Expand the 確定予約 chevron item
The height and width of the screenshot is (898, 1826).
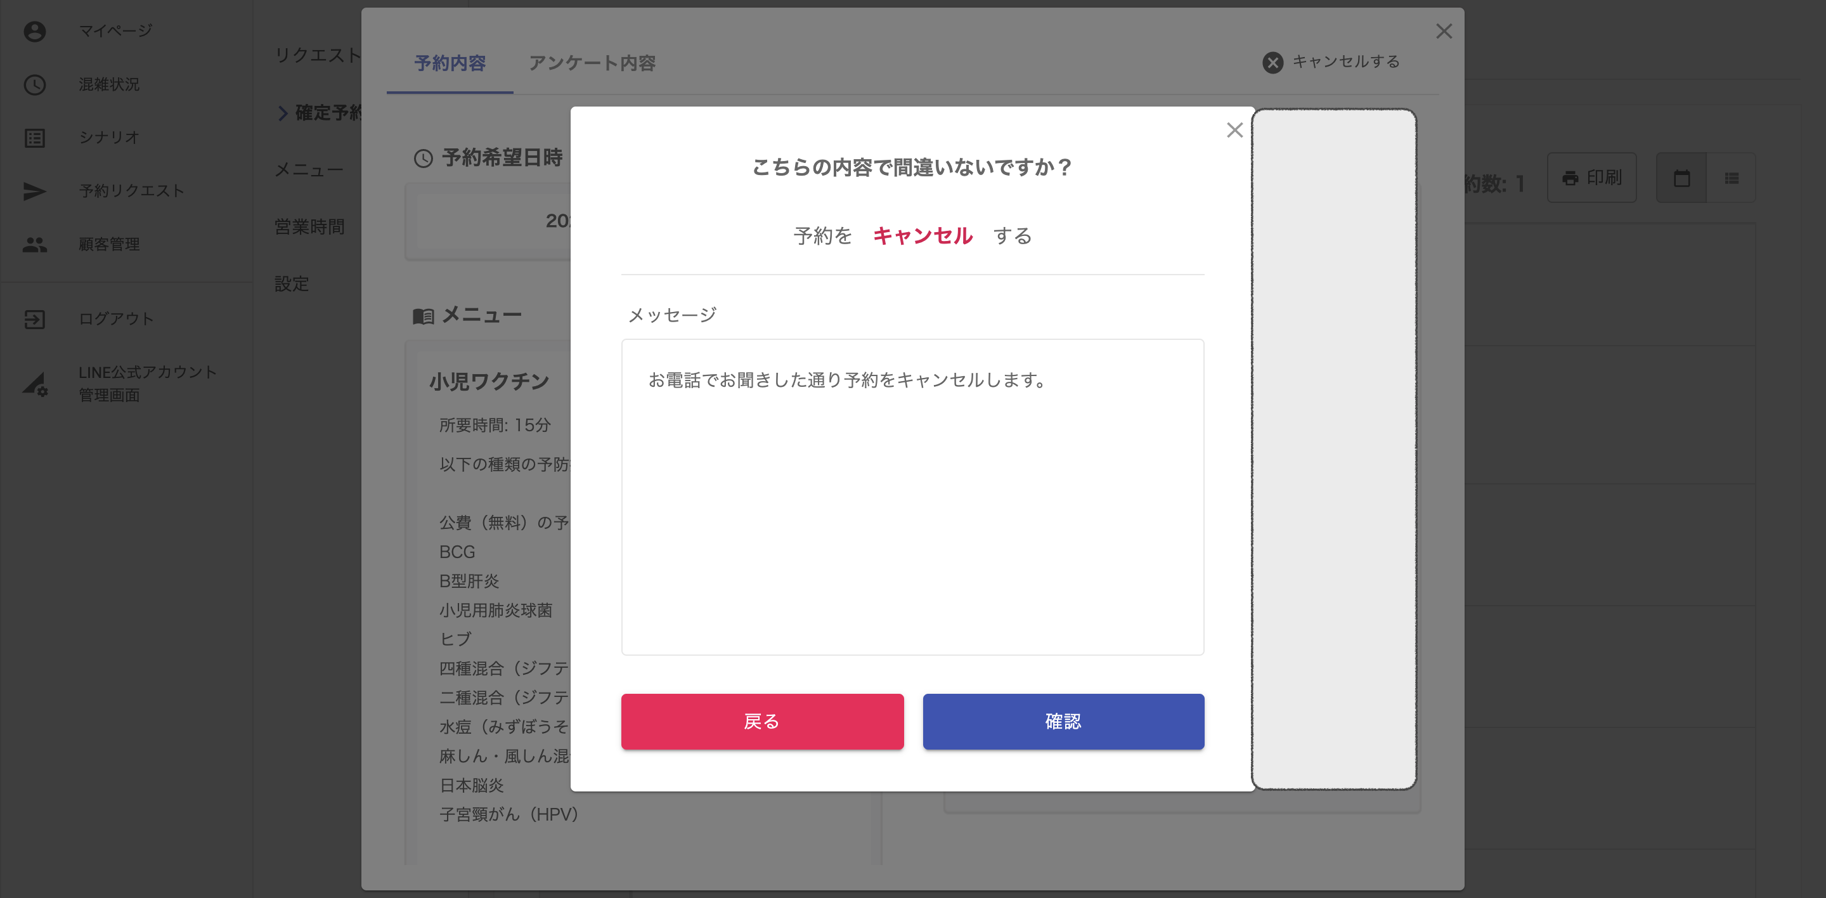pos(283,113)
